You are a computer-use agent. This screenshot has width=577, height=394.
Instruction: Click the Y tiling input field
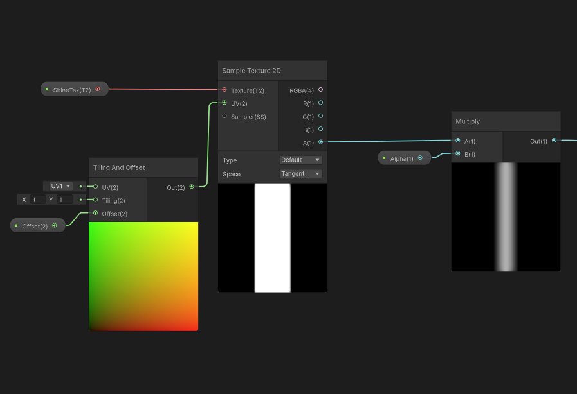click(63, 200)
